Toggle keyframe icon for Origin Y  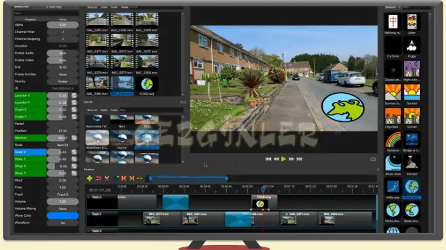(74, 117)
